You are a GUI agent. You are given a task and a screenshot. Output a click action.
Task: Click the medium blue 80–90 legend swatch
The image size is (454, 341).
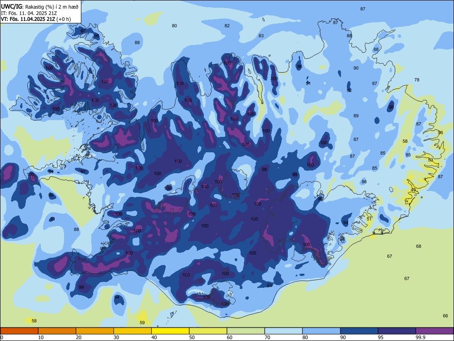(x=321, y=331)
